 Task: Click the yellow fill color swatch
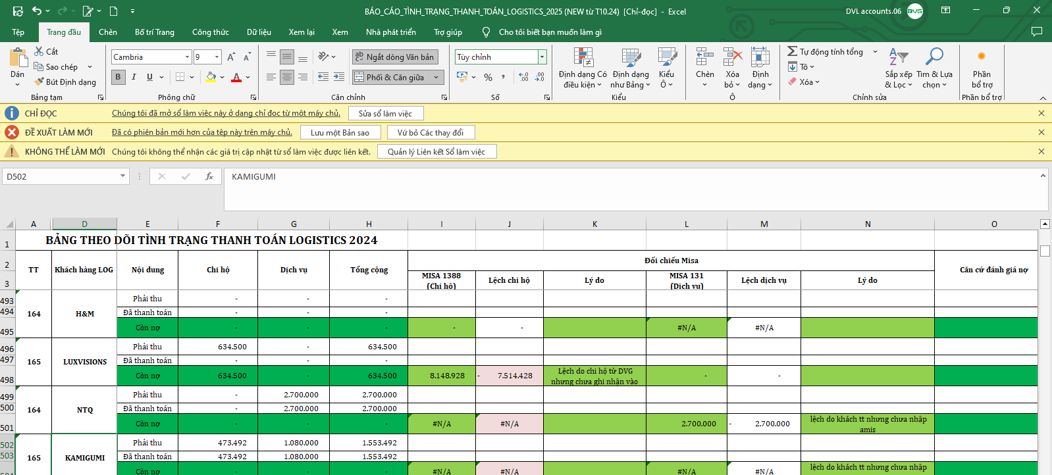[211, 77]
